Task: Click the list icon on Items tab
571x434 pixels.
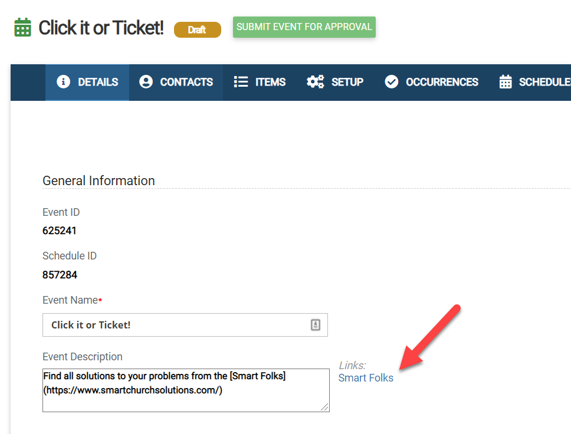Action: (x=241, y=82)
